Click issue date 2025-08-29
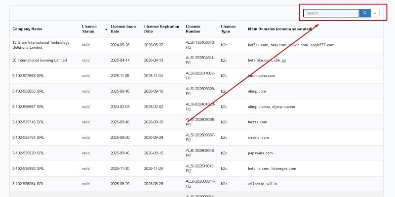Screen dimensions: 395x197 pos(120,184)
